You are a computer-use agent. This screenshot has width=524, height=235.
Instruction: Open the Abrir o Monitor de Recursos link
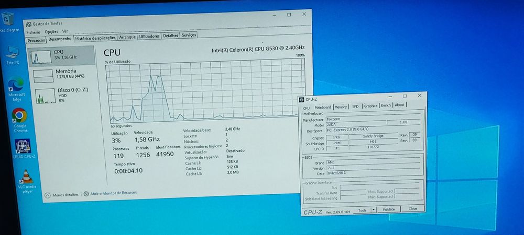[113, 193]
